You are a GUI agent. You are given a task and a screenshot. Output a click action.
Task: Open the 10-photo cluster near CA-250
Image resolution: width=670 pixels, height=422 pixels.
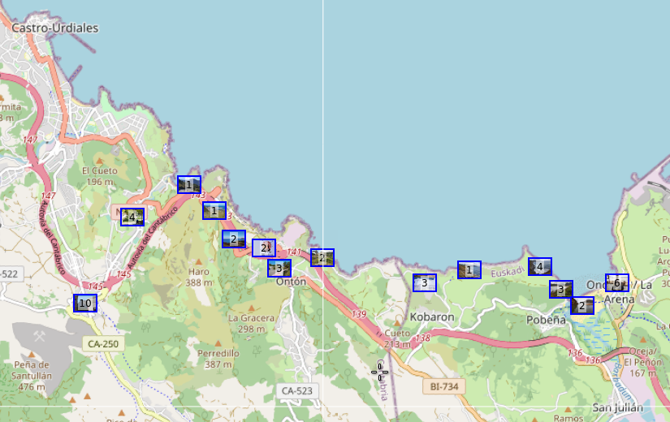click(85, 304)
